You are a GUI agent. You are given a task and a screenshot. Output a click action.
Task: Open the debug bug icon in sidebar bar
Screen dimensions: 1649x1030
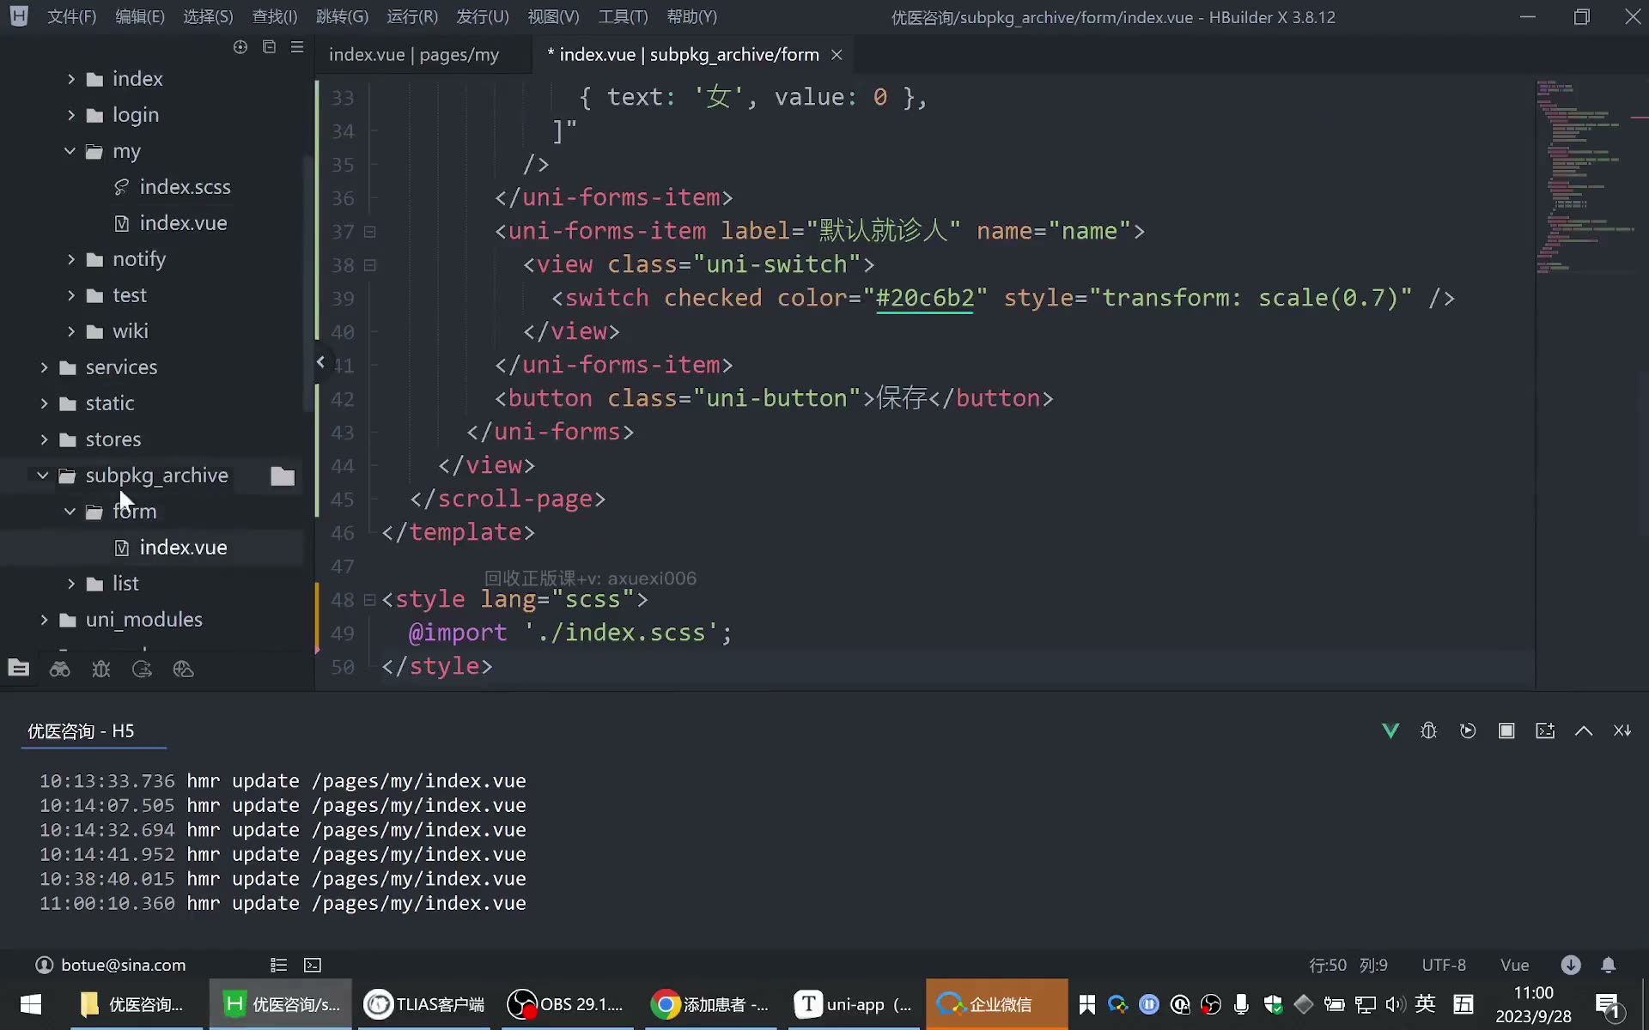coord(101,669)
